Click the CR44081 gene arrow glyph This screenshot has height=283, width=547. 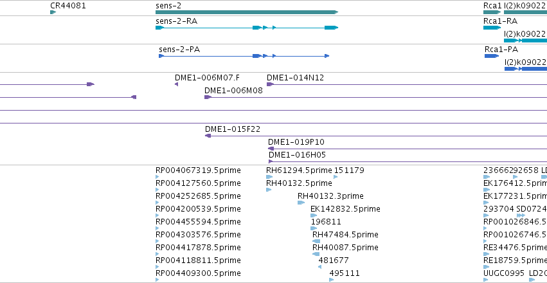coord(53,12)
